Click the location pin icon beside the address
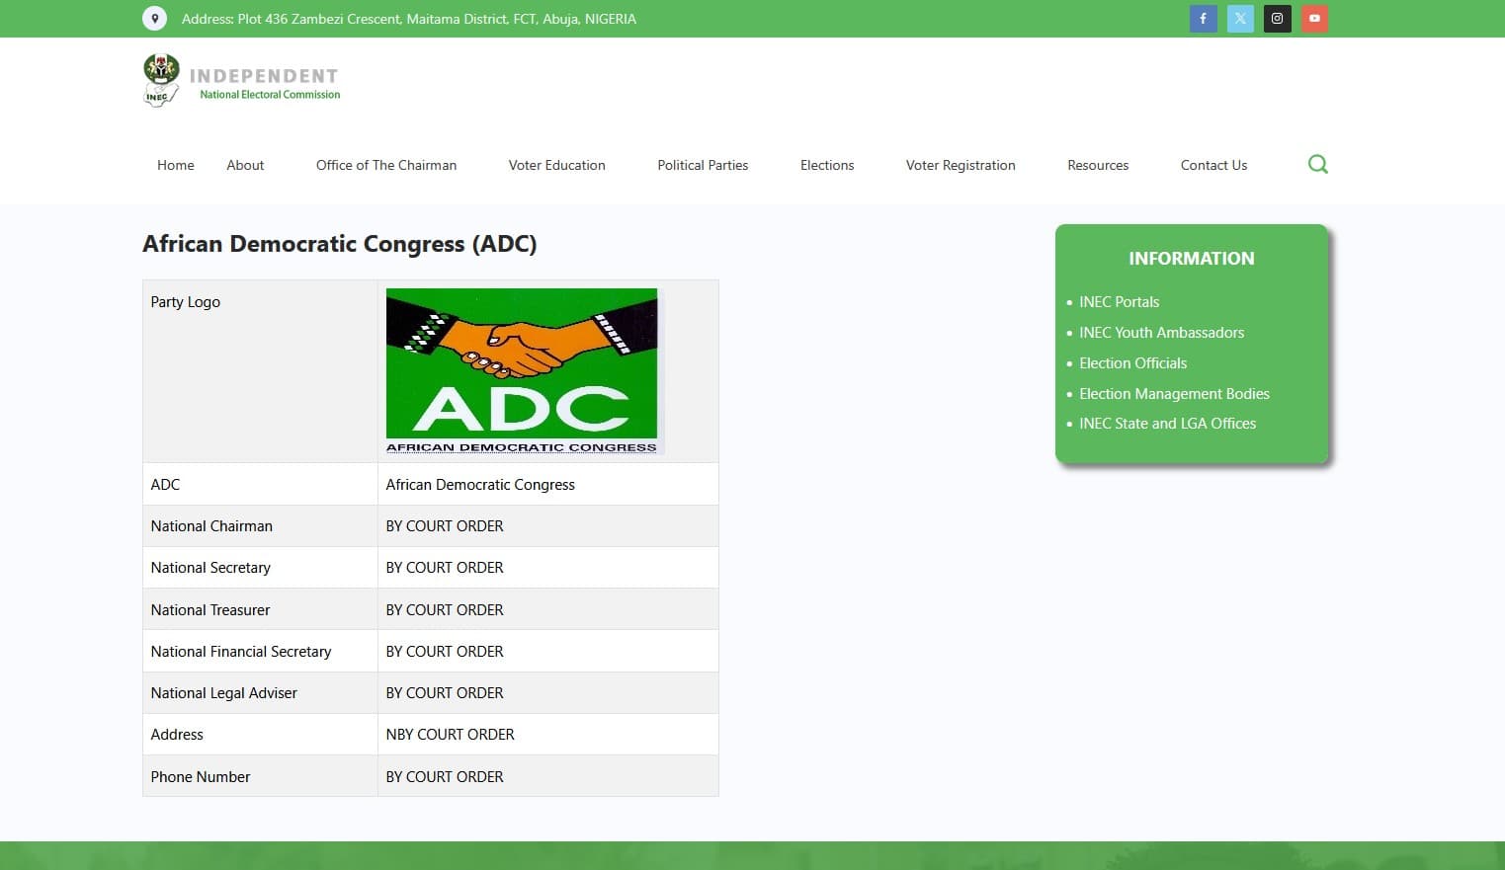This screenshot has width=1505, height=870. tap(154, 18)
